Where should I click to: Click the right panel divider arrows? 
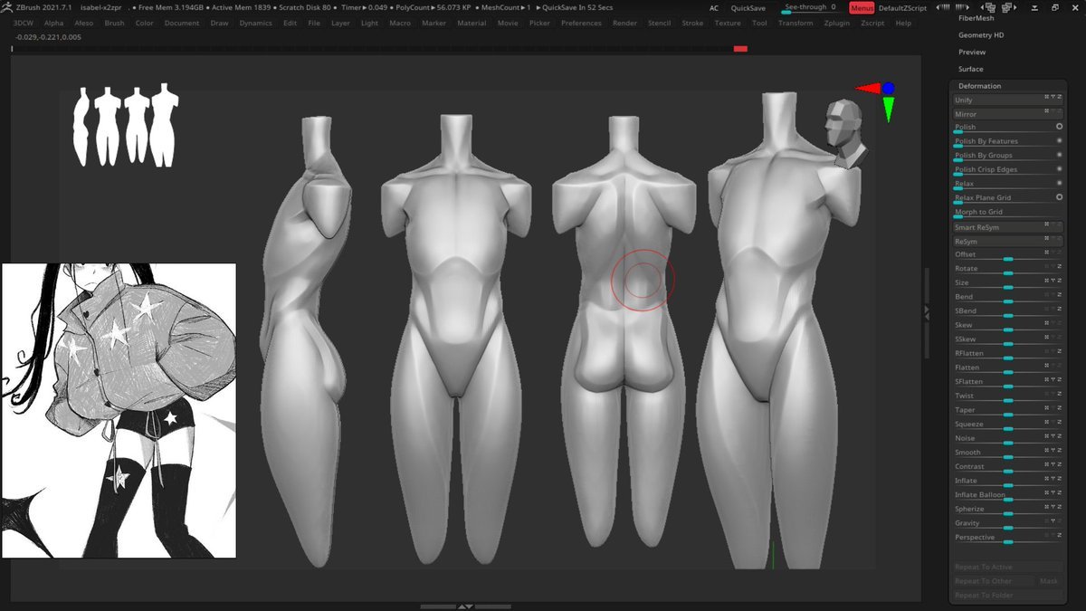pyautogui.click(x=926, y=311)
